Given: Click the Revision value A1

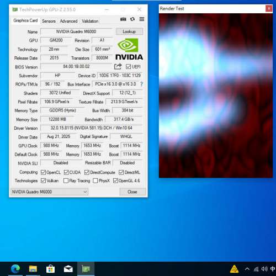Looking at the screenshot, I should pyautogui.click(x=102, y=40).
